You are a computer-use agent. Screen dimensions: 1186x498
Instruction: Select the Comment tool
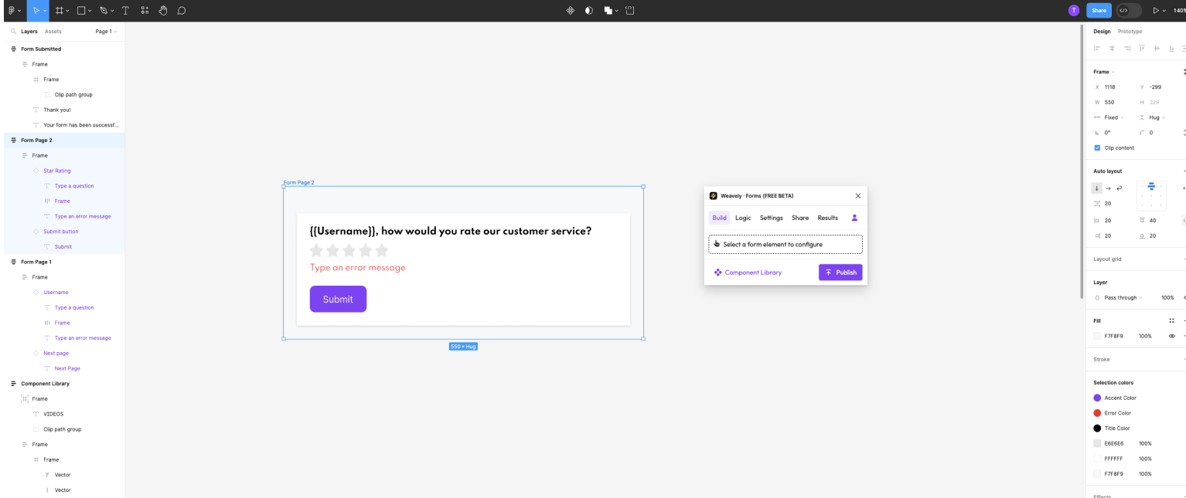click(x=182, y=11)
